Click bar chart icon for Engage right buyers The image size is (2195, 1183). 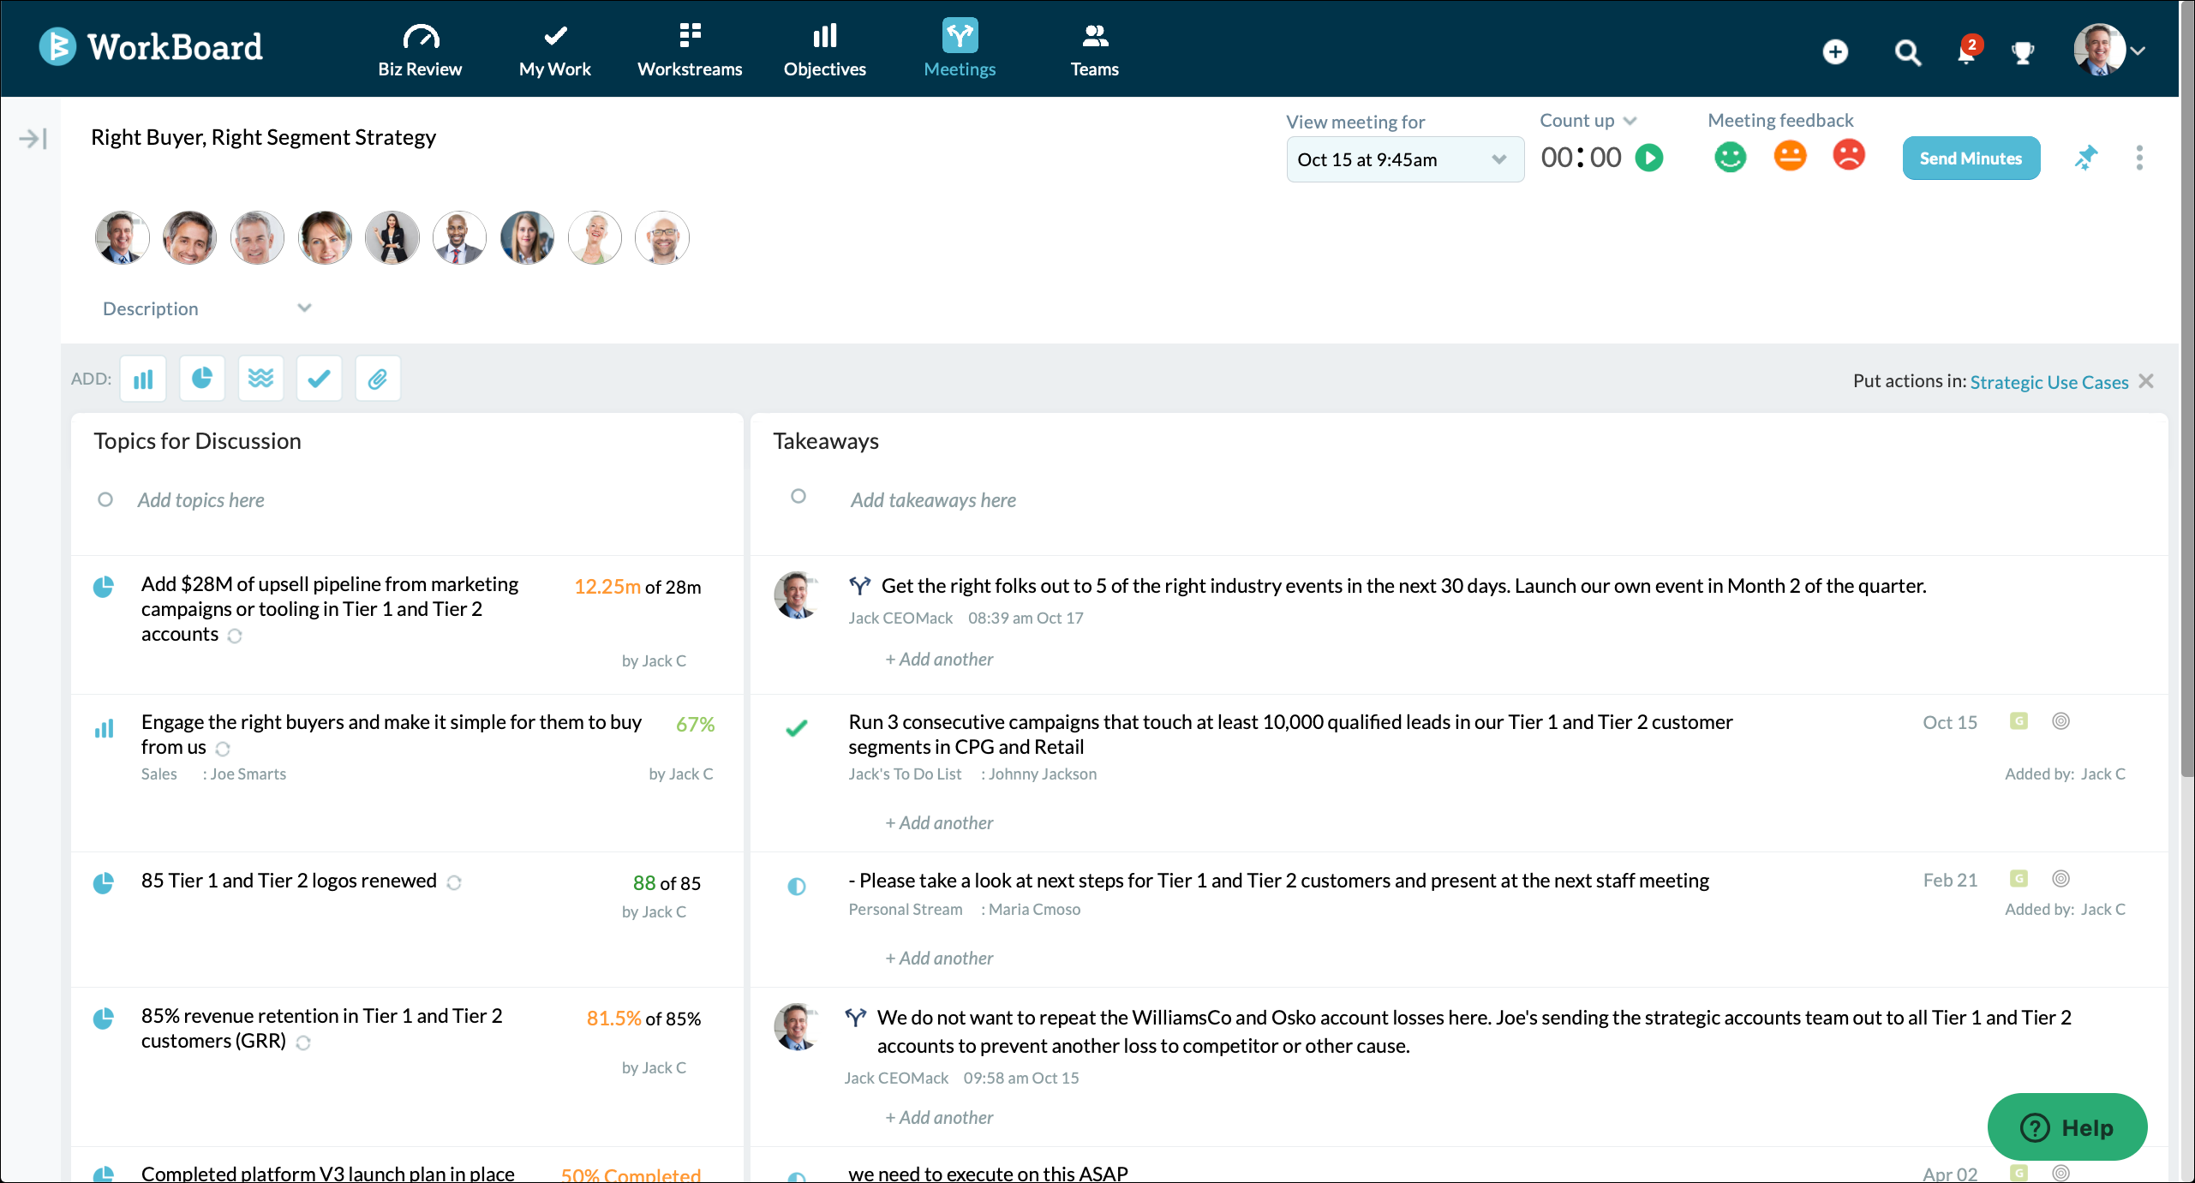pyautogui.click(x=104, y=729)
